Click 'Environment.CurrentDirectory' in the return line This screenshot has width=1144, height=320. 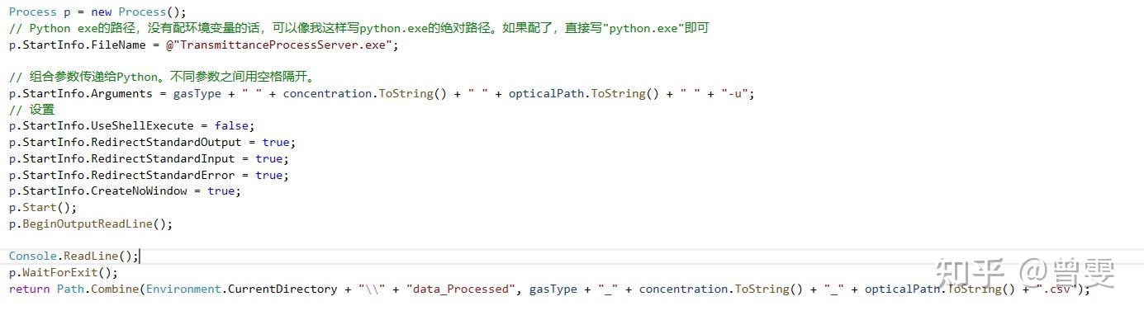(x=241, y=289)
